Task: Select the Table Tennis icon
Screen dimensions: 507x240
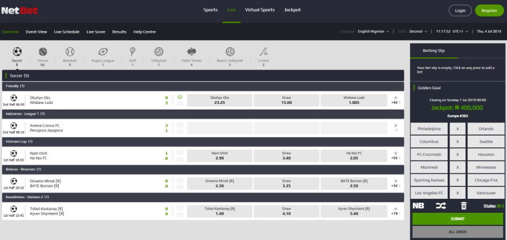Action: click(x=191, y=52)
